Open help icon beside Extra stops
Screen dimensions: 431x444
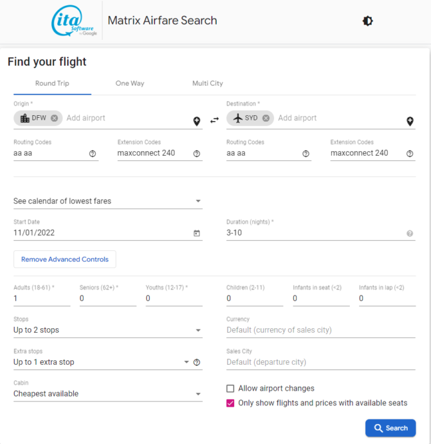[x=197, y=362]
